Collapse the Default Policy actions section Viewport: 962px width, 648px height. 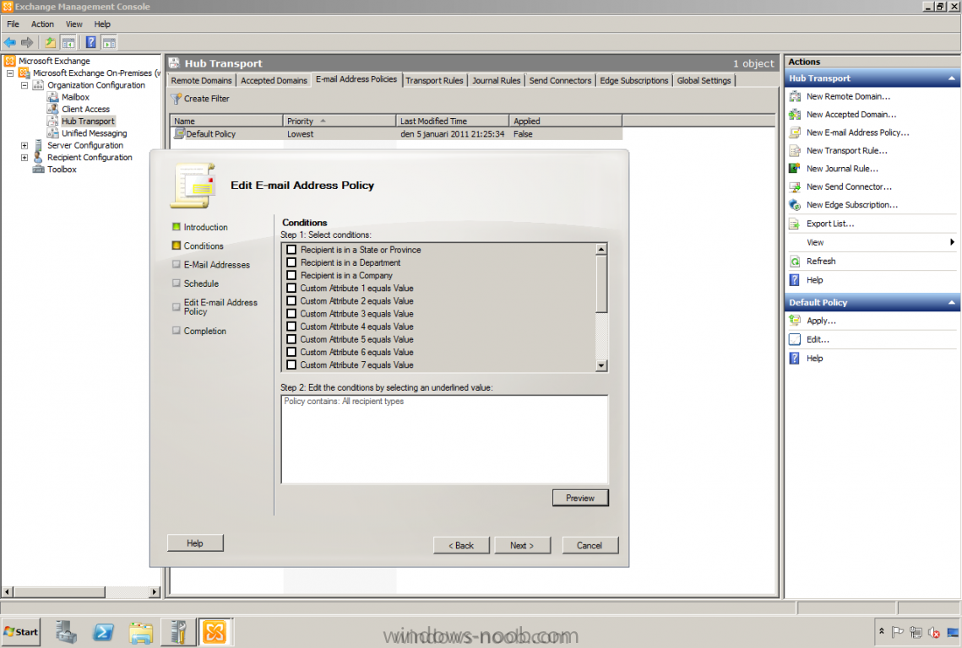[952, 303]
